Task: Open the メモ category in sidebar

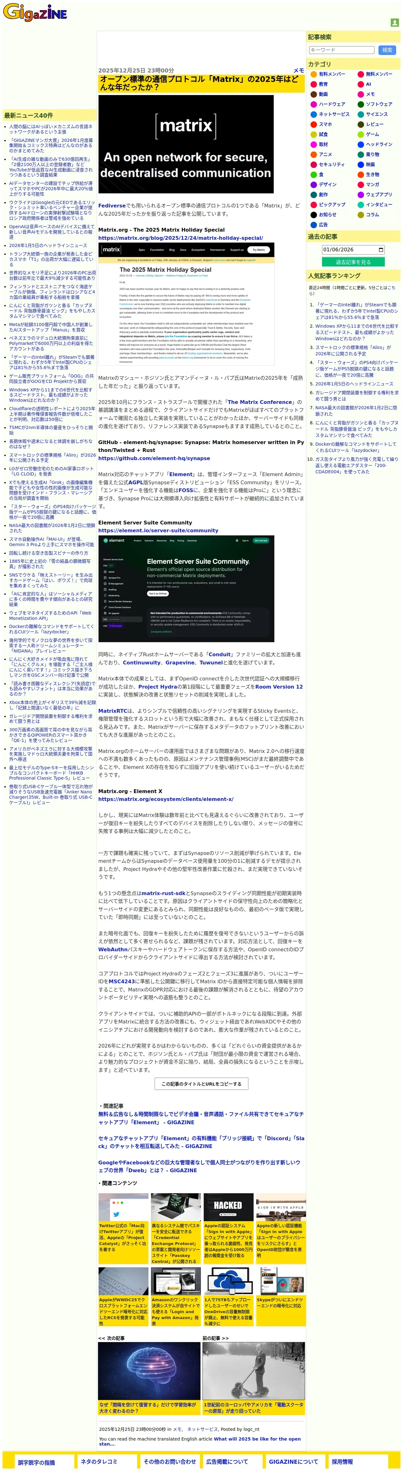Action: pyautogui.click(x=370, y=94)
